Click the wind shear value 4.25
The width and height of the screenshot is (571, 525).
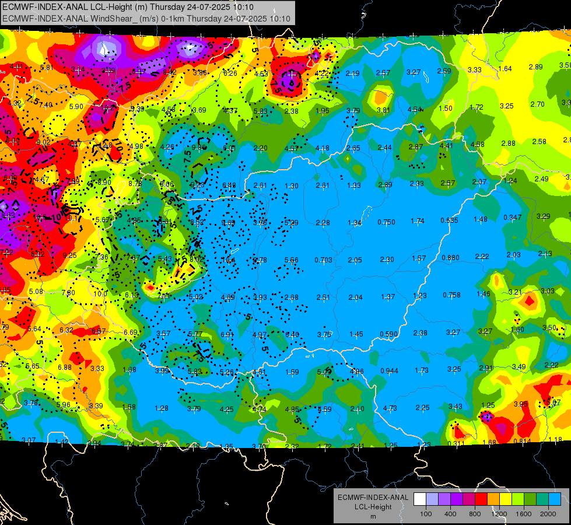(226, 409)
